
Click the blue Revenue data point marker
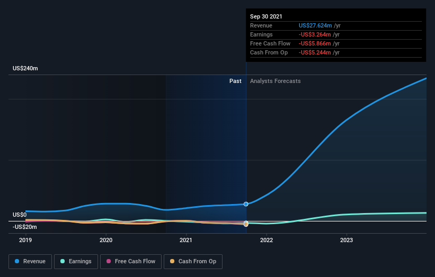(246, 204)
